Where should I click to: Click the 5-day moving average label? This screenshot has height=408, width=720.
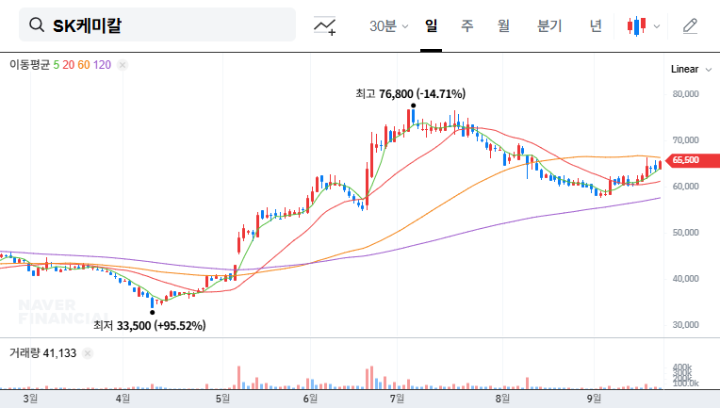(56, 65)
